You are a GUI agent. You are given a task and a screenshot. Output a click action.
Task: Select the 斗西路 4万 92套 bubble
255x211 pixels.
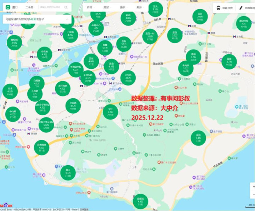pos(35,94)
